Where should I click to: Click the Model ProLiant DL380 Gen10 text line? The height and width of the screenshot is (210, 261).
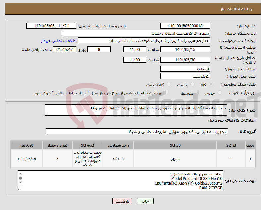point(197,179)
